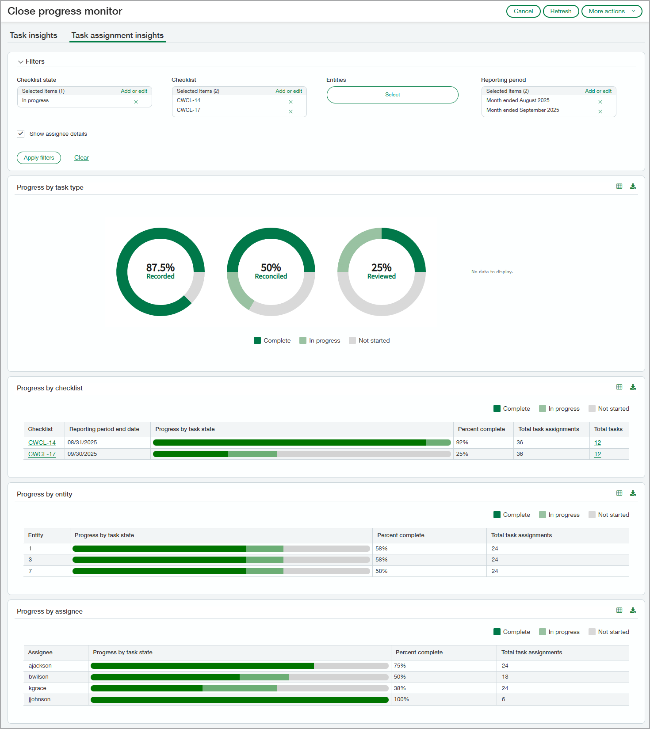This screenshot has height=729, width=650.
Task: Download the Progress by assignee data
Action: coord(633,611)
